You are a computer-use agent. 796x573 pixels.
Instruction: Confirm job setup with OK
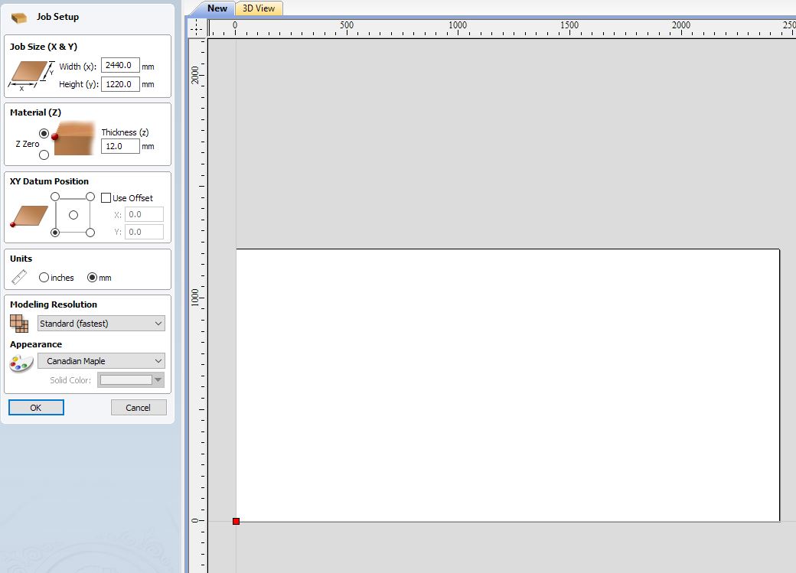(36, 408)
